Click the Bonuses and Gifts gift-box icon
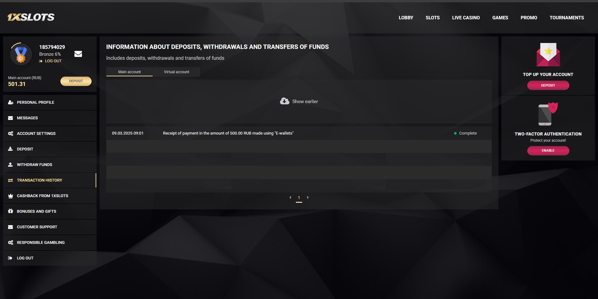598x299 pixels. (11, 211)
